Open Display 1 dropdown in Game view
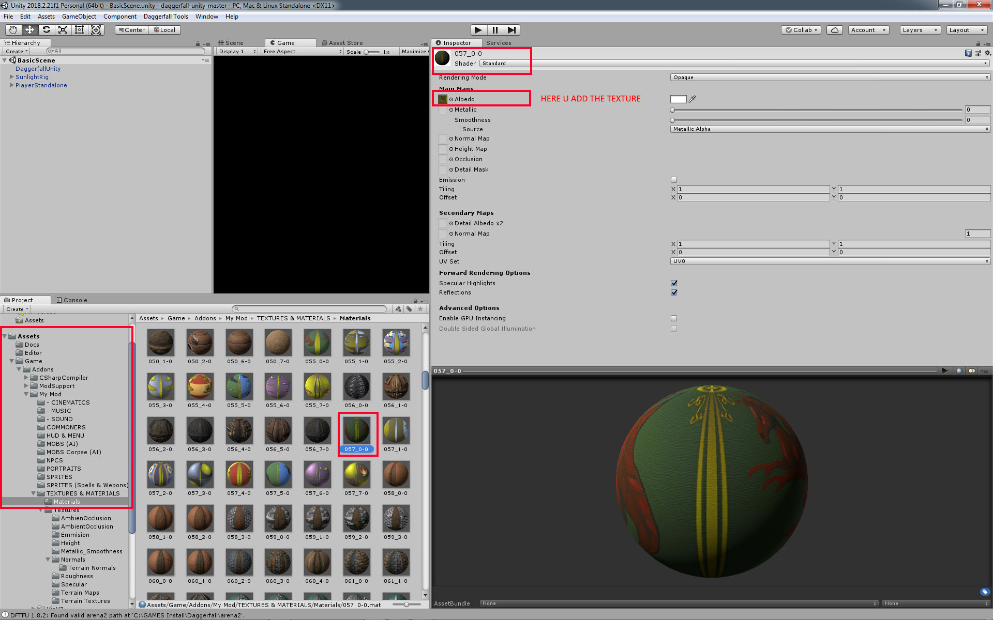Screen dimensions: 993x620 [237, 52]
